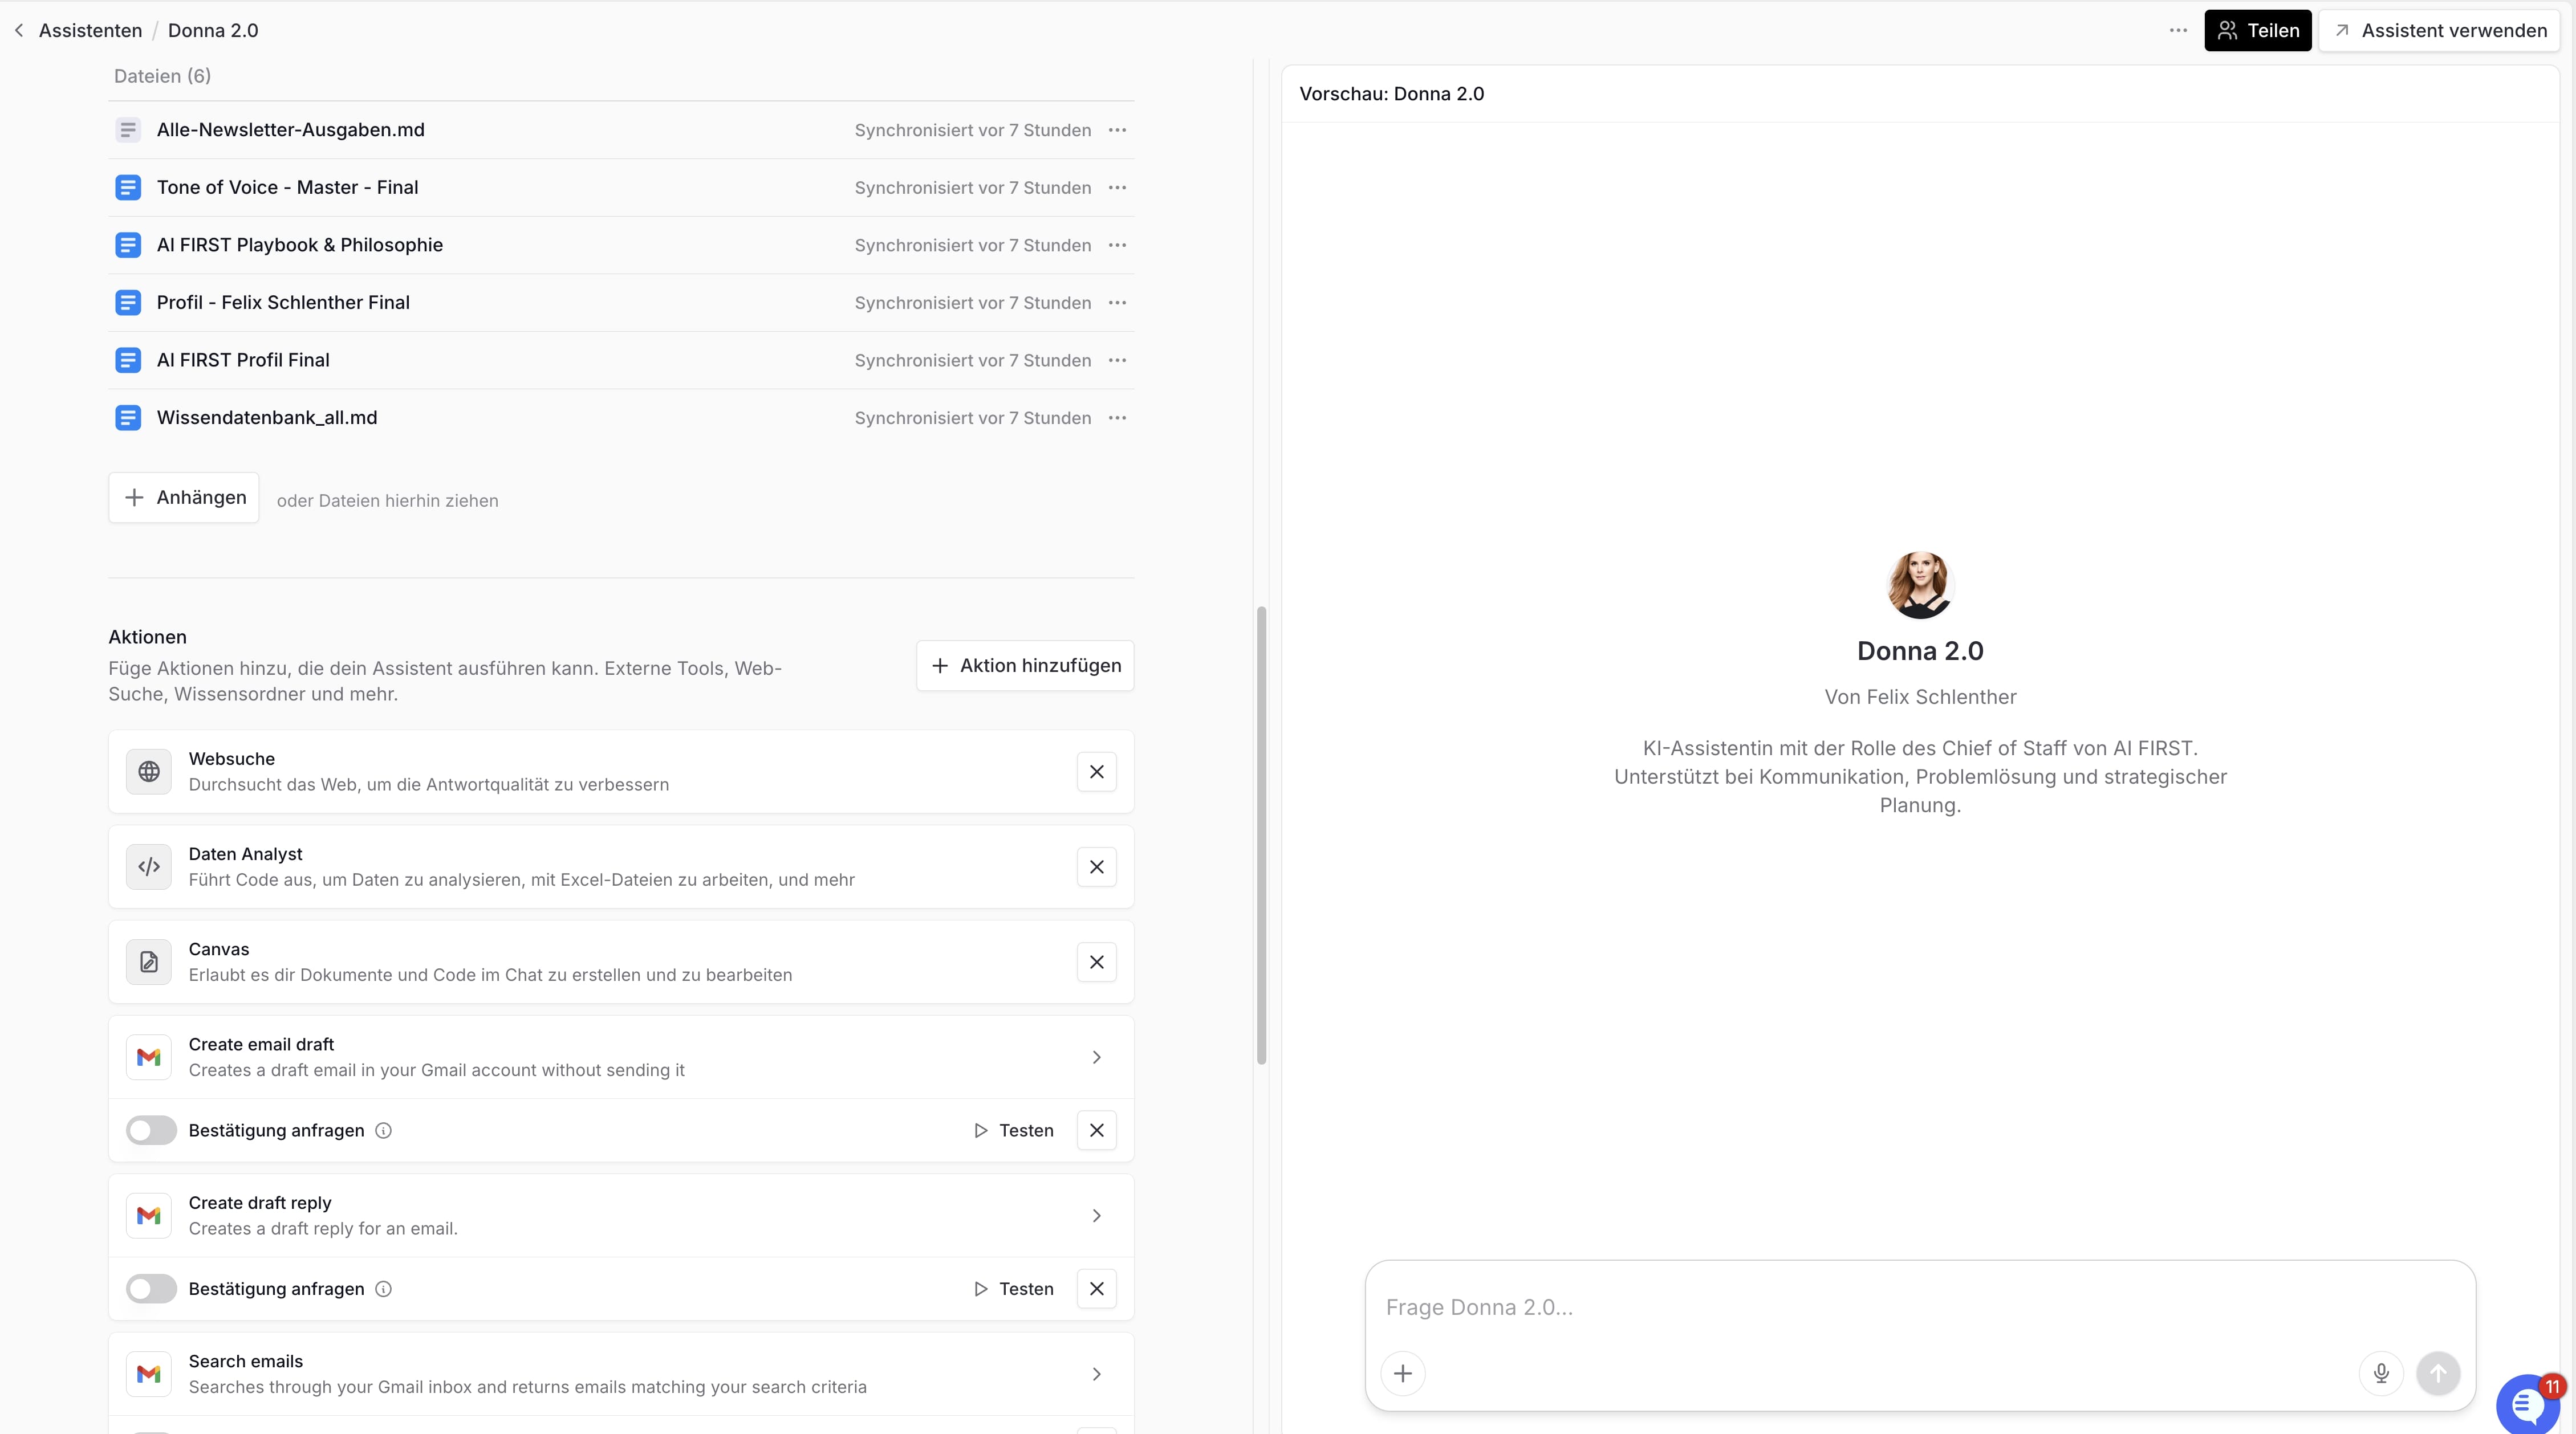2576x1434 pixels.
Task: Open top bar three-dot more menu
Action: [2178, 30]
